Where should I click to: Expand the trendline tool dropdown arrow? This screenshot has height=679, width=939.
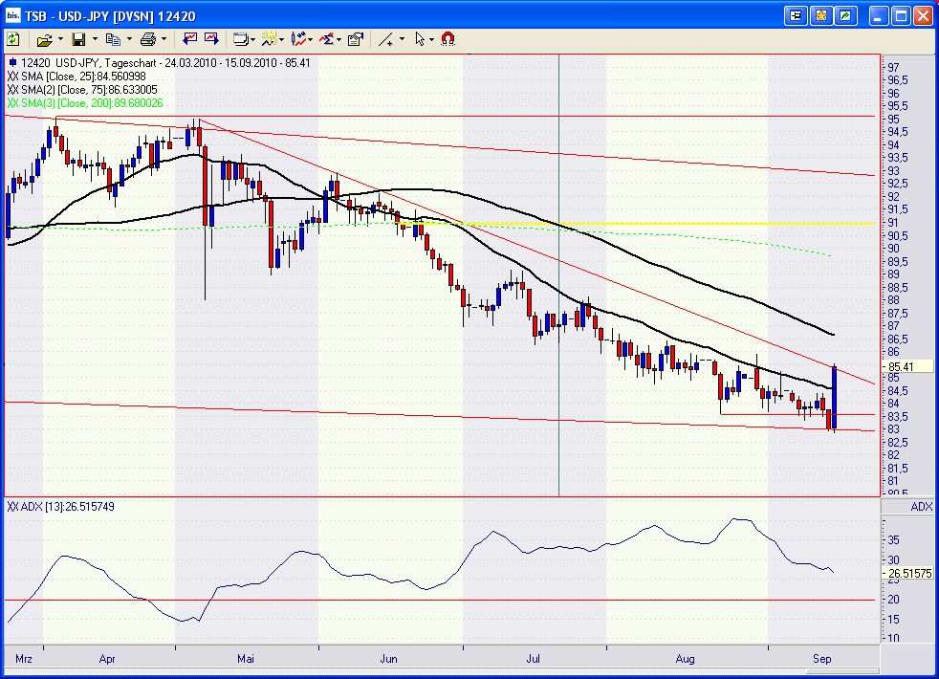tap(402, 39)
